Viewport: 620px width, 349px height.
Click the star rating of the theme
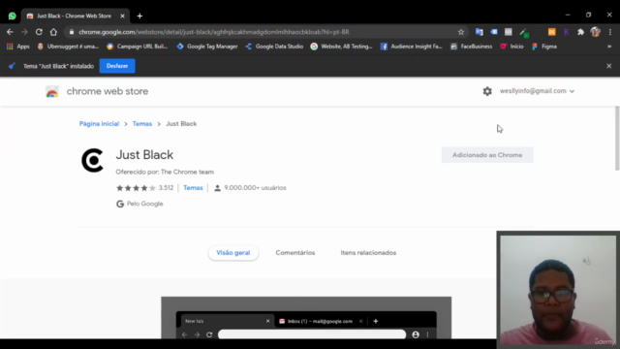(136, 188)
